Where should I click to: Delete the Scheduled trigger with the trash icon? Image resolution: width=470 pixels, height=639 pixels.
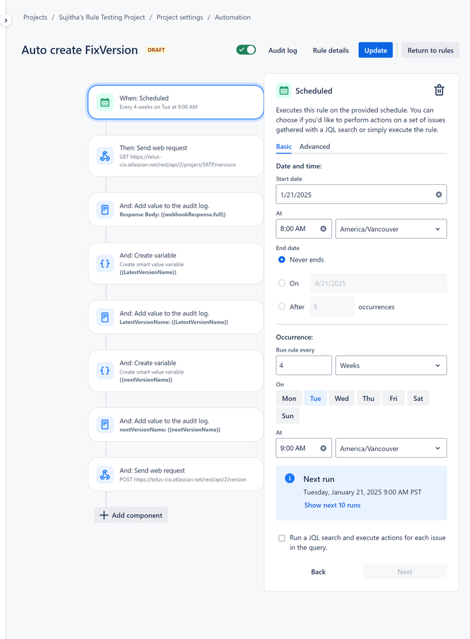tap(439, 90)
